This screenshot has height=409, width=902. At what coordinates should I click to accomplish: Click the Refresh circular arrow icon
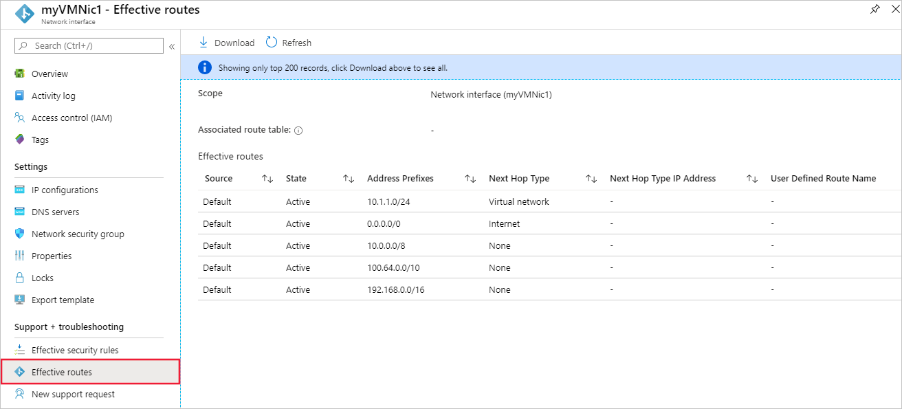click(x=272, y=43)
